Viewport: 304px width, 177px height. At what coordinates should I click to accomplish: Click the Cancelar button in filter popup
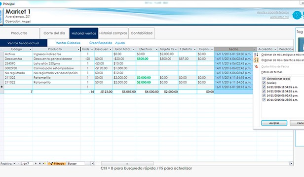coord(297,123)
